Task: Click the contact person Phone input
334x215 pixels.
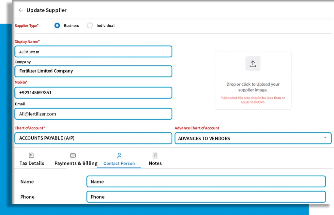Action: (206, 197)
